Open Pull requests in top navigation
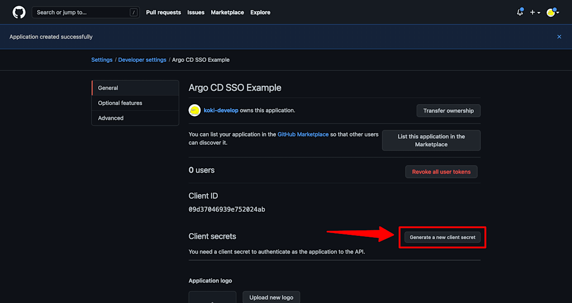This screenshot has width=572, height=303. click(163, 12)
